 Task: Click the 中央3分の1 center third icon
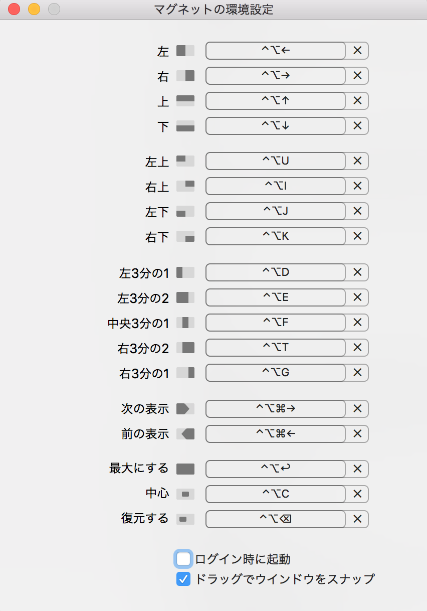point(185,323)
